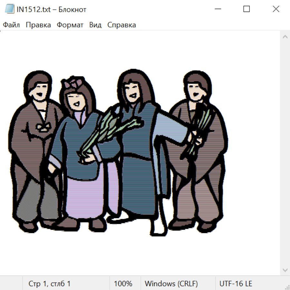Open the Правка menu

(x=38, y=25)
